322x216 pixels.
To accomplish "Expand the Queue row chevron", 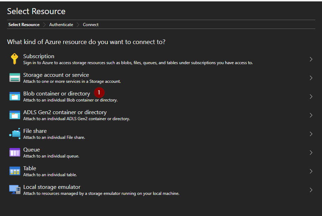I will tap(311, 153).
